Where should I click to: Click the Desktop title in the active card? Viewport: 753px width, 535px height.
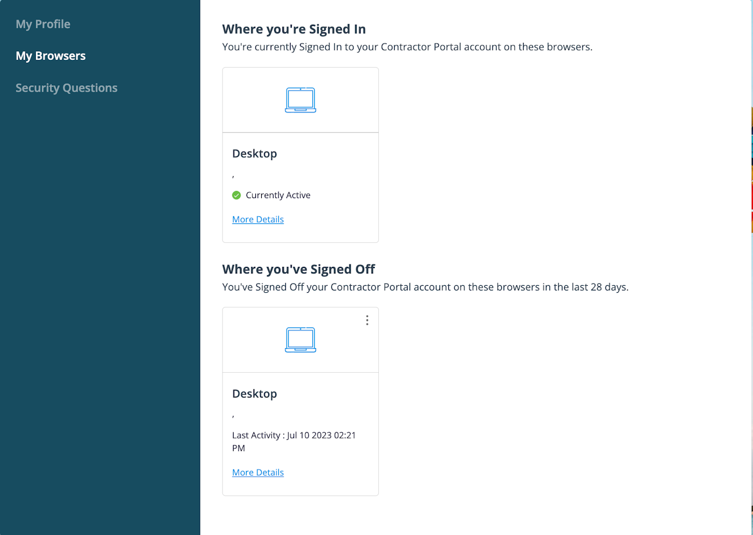[254, 153]
